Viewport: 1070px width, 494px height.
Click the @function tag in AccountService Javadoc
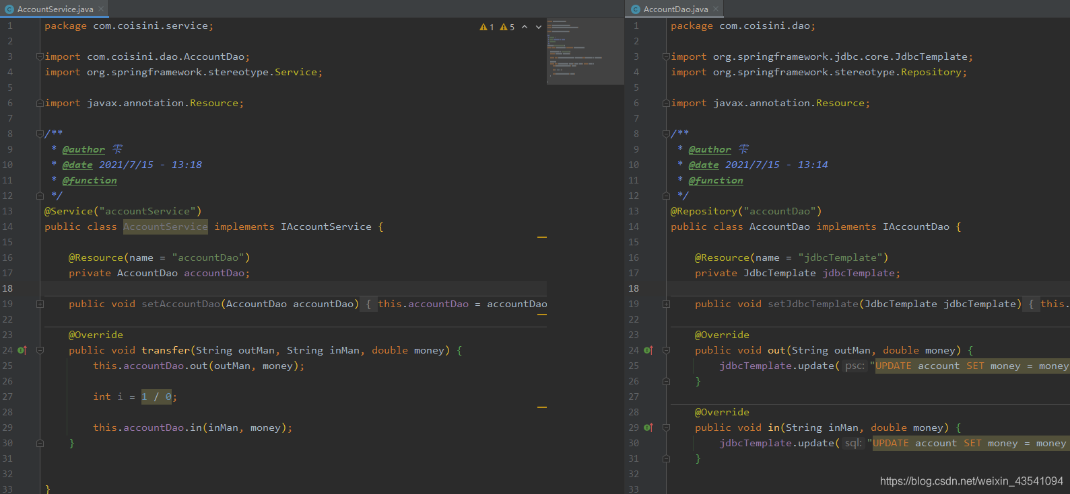pyautogui.click(x=90, y=180)
